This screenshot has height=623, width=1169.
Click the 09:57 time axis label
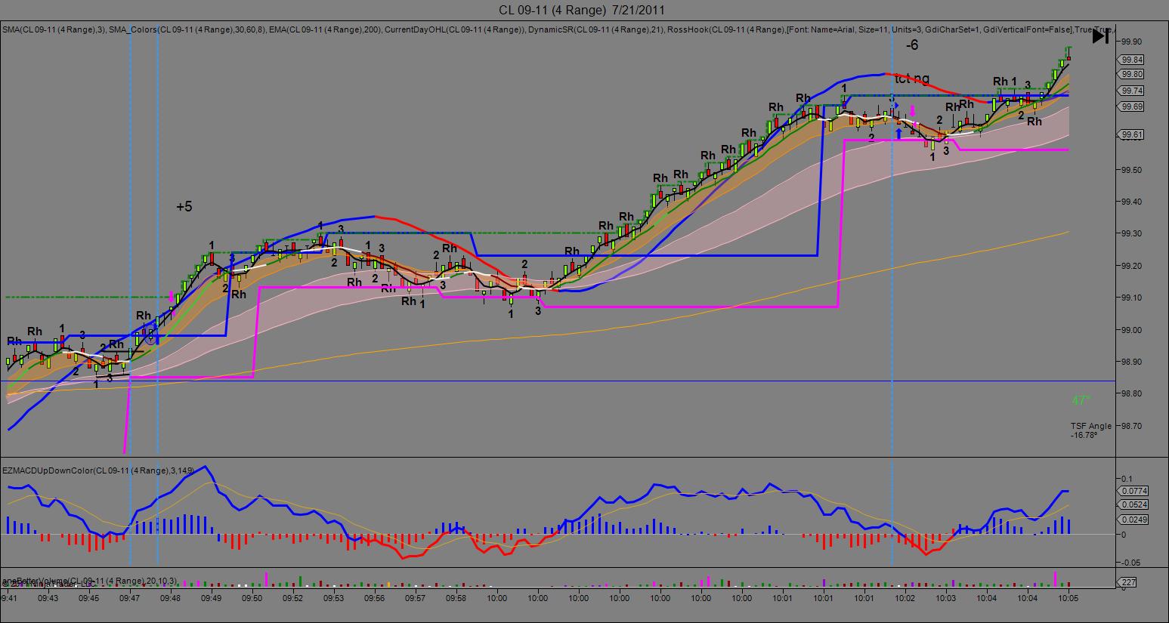coord(415,598)
